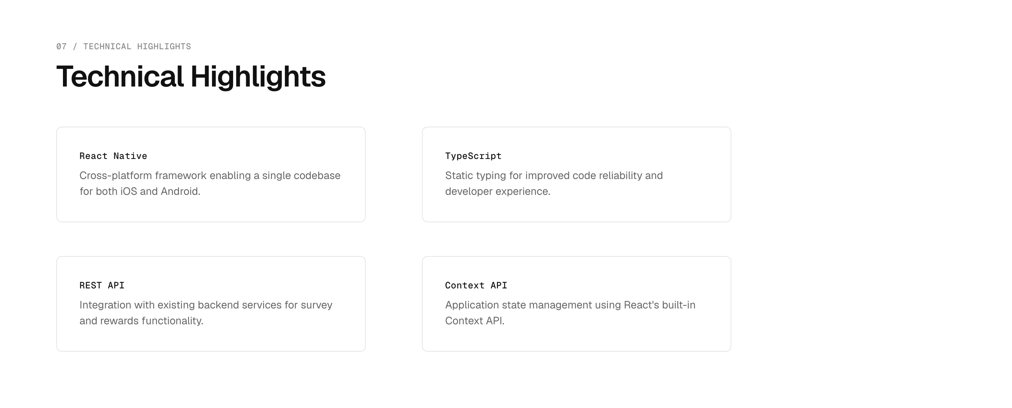Viewport: 1012px width, 408px height.
Task: Click the words 'React's built-in'
Action: click(x=660, y=305)
